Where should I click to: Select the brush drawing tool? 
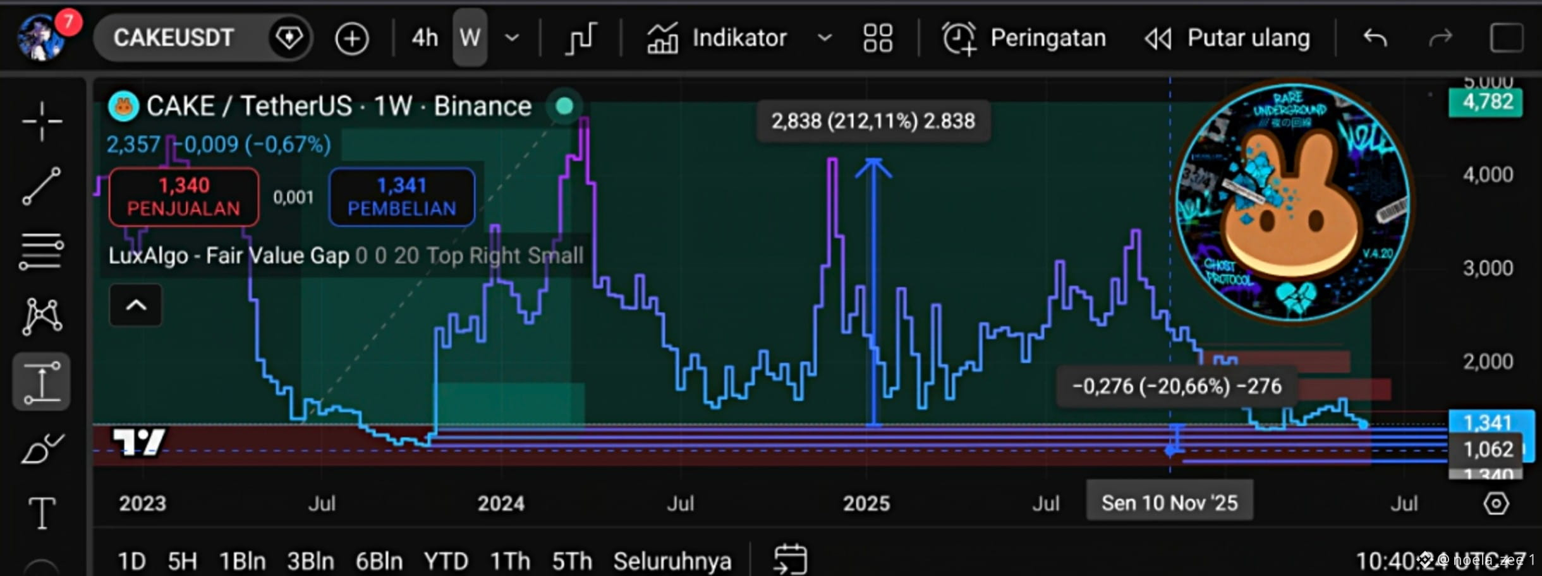pos(42,448)
